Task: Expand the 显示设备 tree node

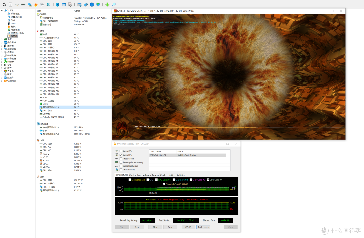Action: (x=2, y=49)
